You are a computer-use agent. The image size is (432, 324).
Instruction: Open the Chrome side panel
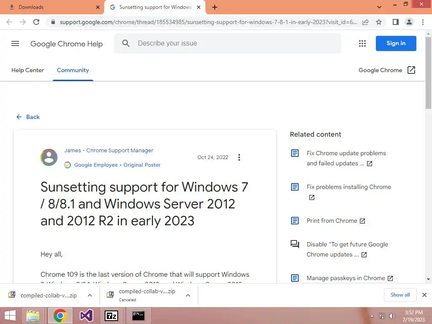(x=396, y=22)
